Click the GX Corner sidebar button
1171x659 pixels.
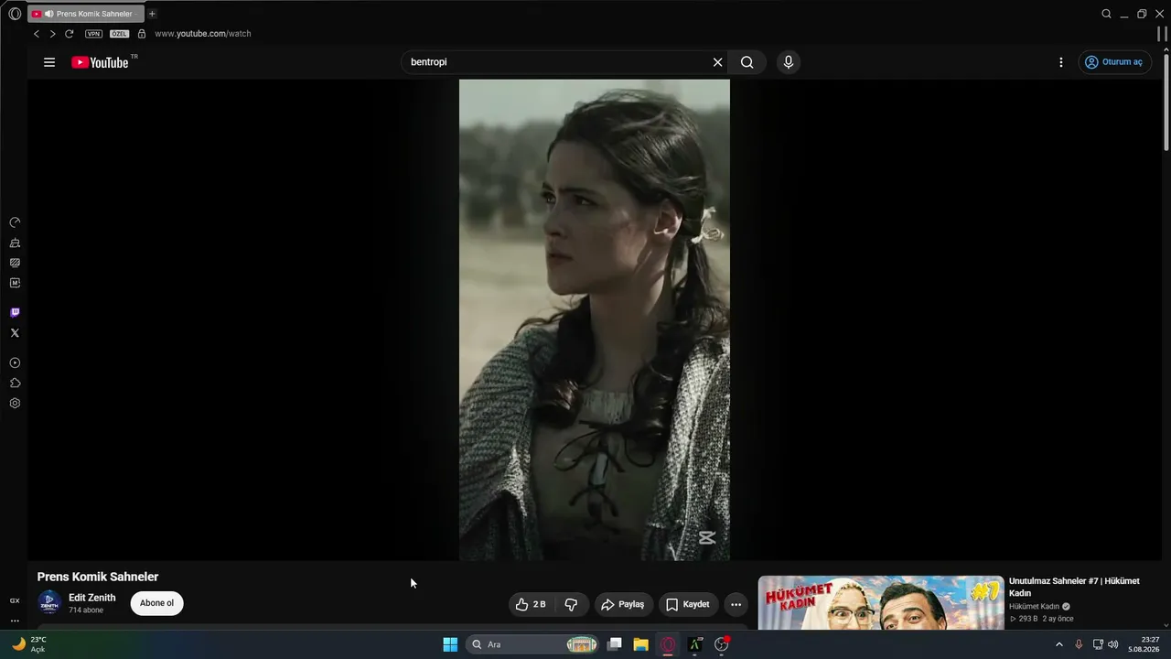coord(15,600)
